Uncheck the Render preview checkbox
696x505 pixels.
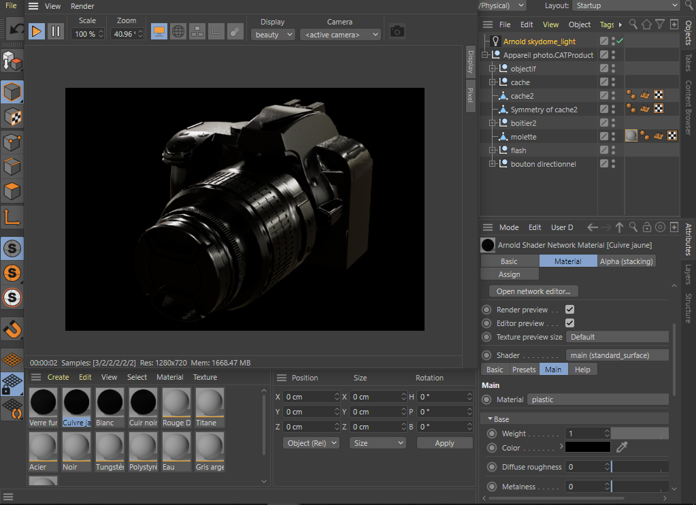coord(569,309)
